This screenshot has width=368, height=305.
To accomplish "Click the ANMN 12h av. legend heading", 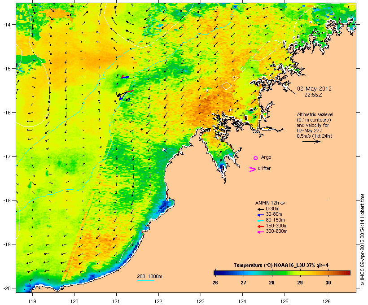I will 271,203.
